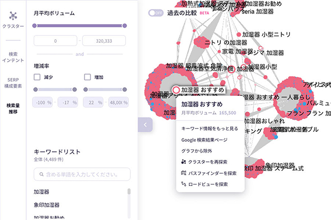This screenshot has height=220, width=331.
Task: Collapse the left side panel arrow
Action: coord(145,125)
